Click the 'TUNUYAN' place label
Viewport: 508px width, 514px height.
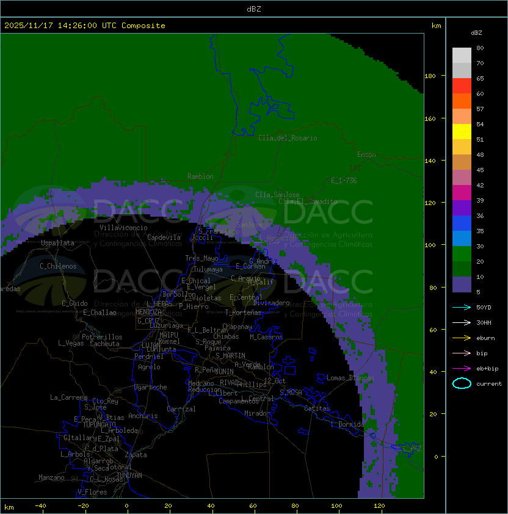tap(129, 476)
